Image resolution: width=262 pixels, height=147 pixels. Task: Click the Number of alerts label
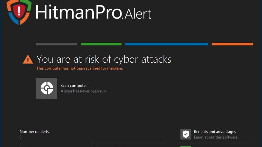click(x=34, y=132)
